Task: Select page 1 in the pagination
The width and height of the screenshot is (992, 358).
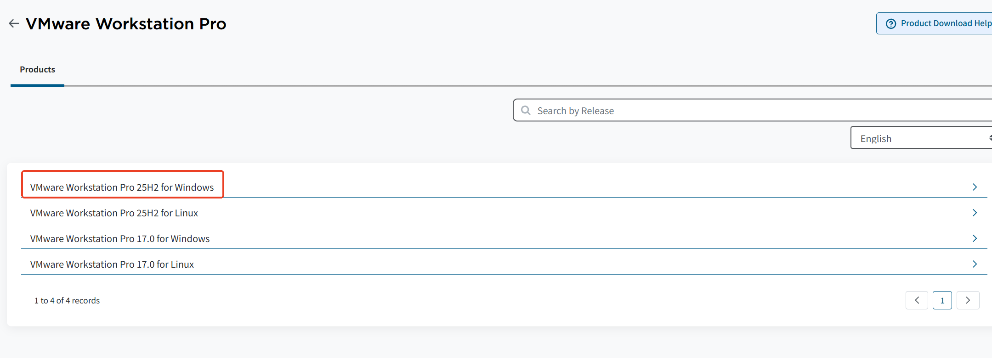Action: tap(942, 300)
